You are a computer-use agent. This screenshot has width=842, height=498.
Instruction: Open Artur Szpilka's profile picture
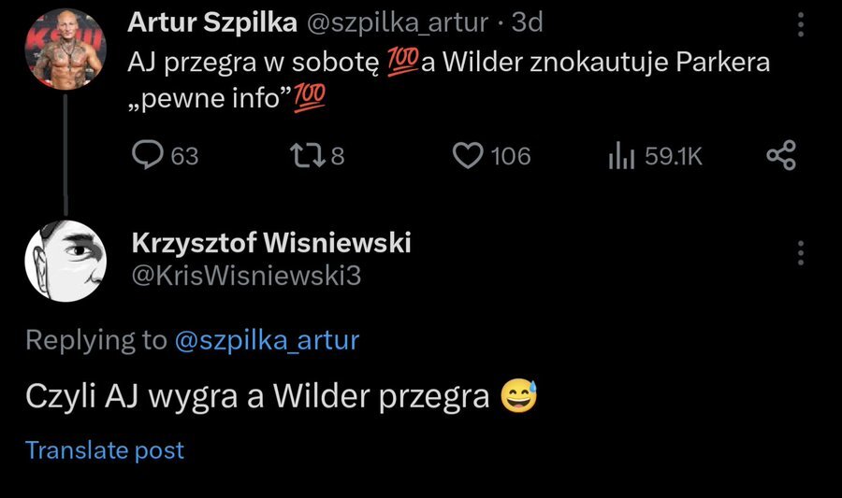pyautogui.click(x=65, y=49)
